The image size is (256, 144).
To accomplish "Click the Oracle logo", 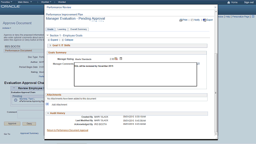I will point(11,6).
